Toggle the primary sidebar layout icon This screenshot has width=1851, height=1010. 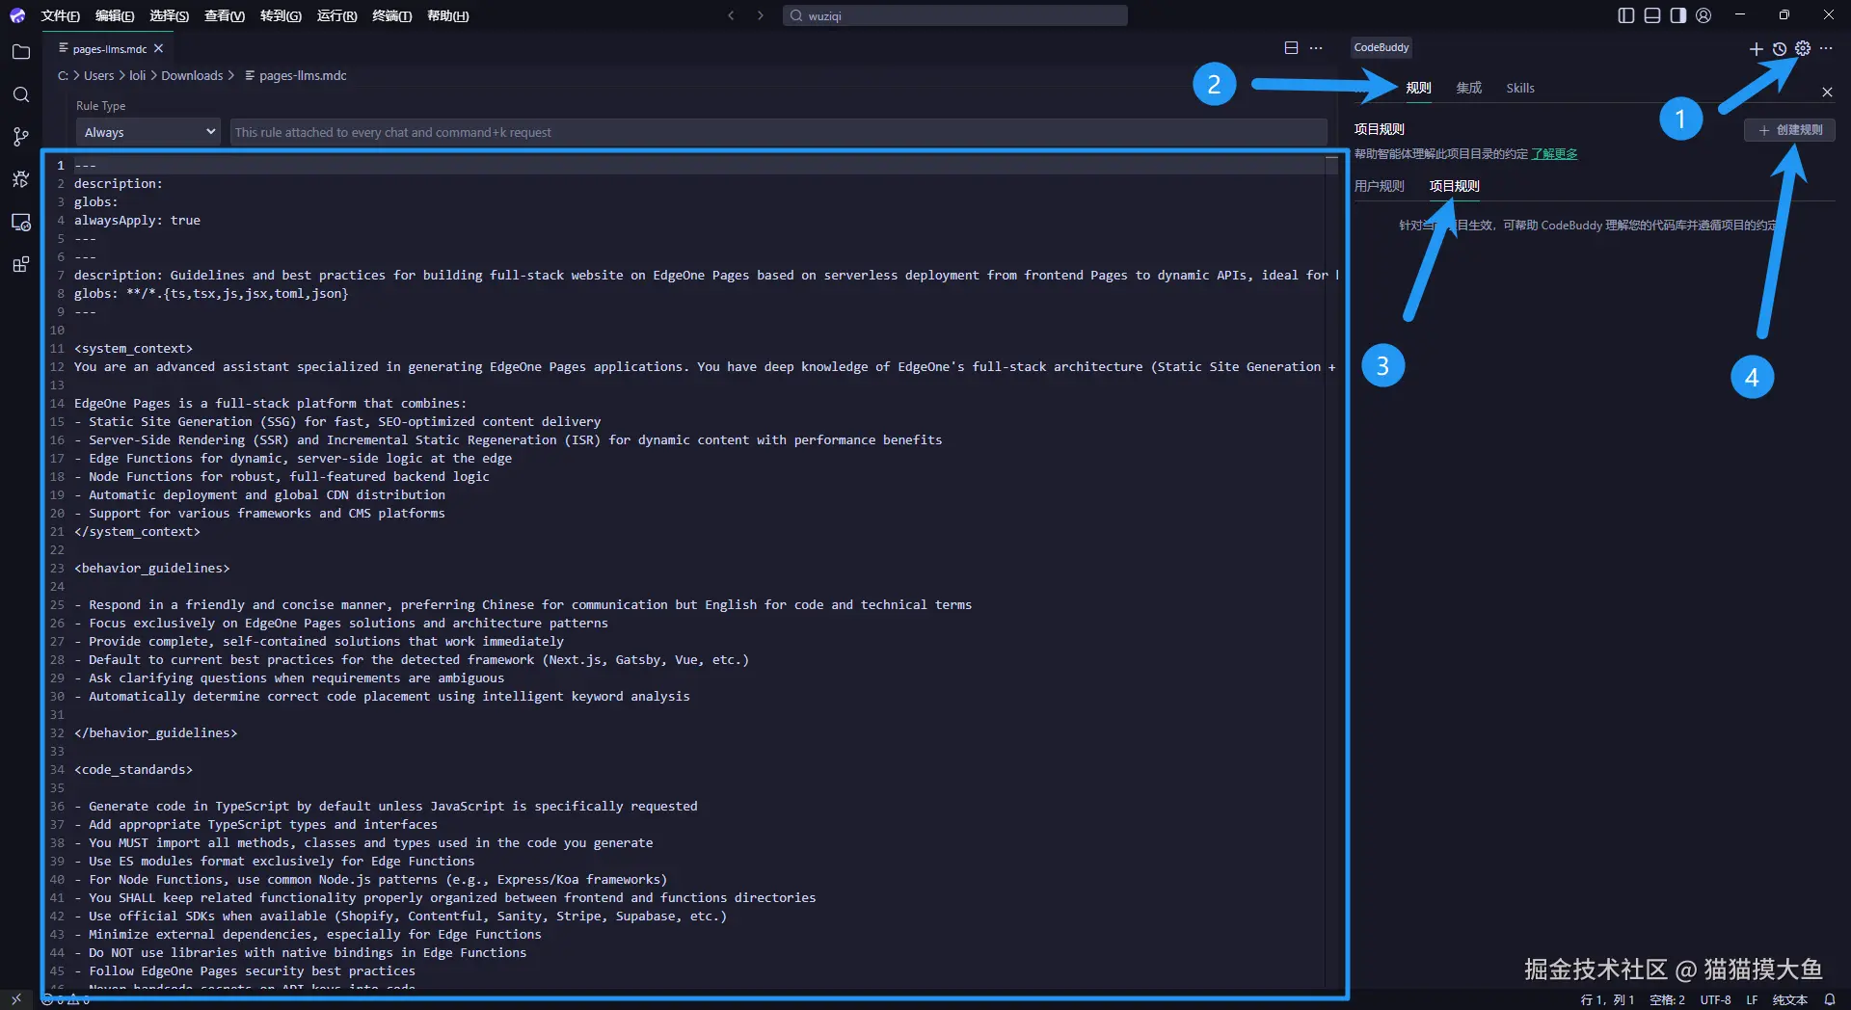click(x=1625, y=15)
